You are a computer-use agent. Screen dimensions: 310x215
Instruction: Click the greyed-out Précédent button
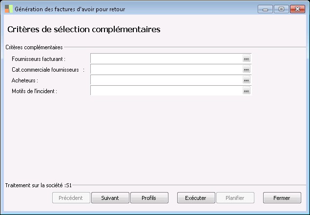[x=71, y=198]
